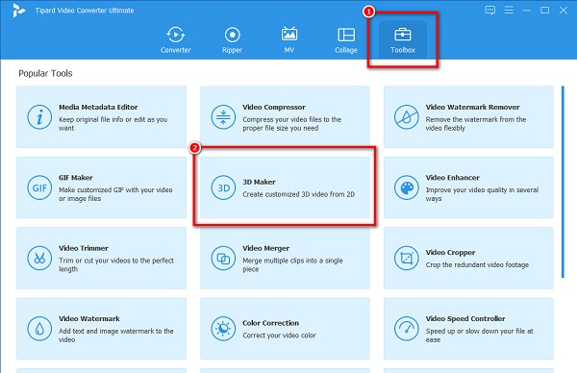Click 'Trim or cut your videos' description
This screenshot has width=577, height=373.
(x=116, y=265)
